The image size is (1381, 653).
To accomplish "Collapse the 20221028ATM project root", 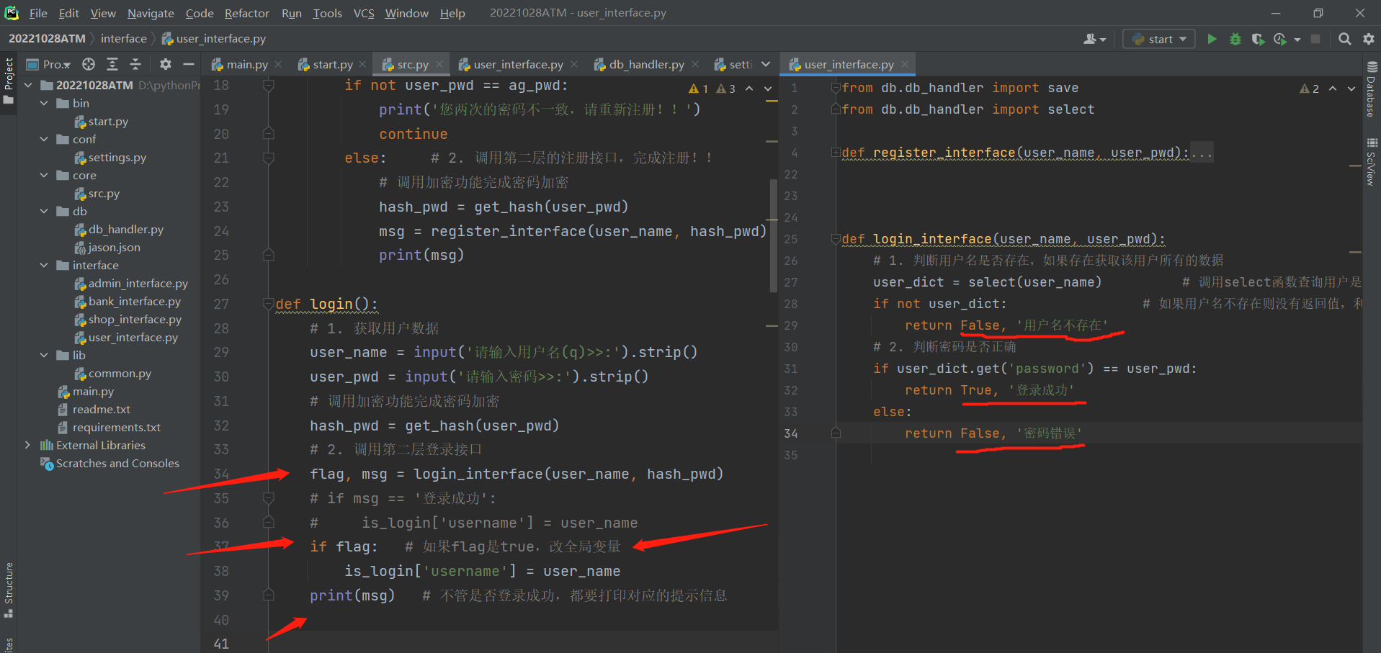I will point(29,85).
